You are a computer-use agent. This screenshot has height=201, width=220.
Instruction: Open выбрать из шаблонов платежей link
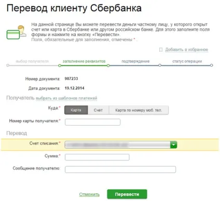point(66,98)
